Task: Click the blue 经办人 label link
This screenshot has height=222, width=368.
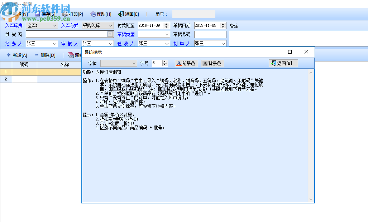Action: tap(14, 44)
